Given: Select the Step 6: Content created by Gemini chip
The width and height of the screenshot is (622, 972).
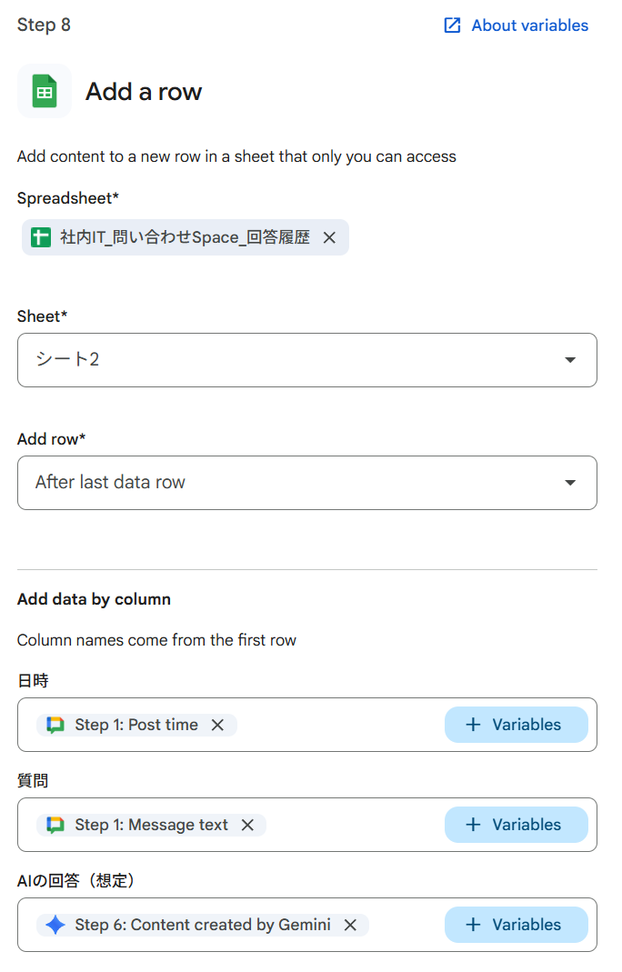Looking at the screenshot, I should pos(202,925).
